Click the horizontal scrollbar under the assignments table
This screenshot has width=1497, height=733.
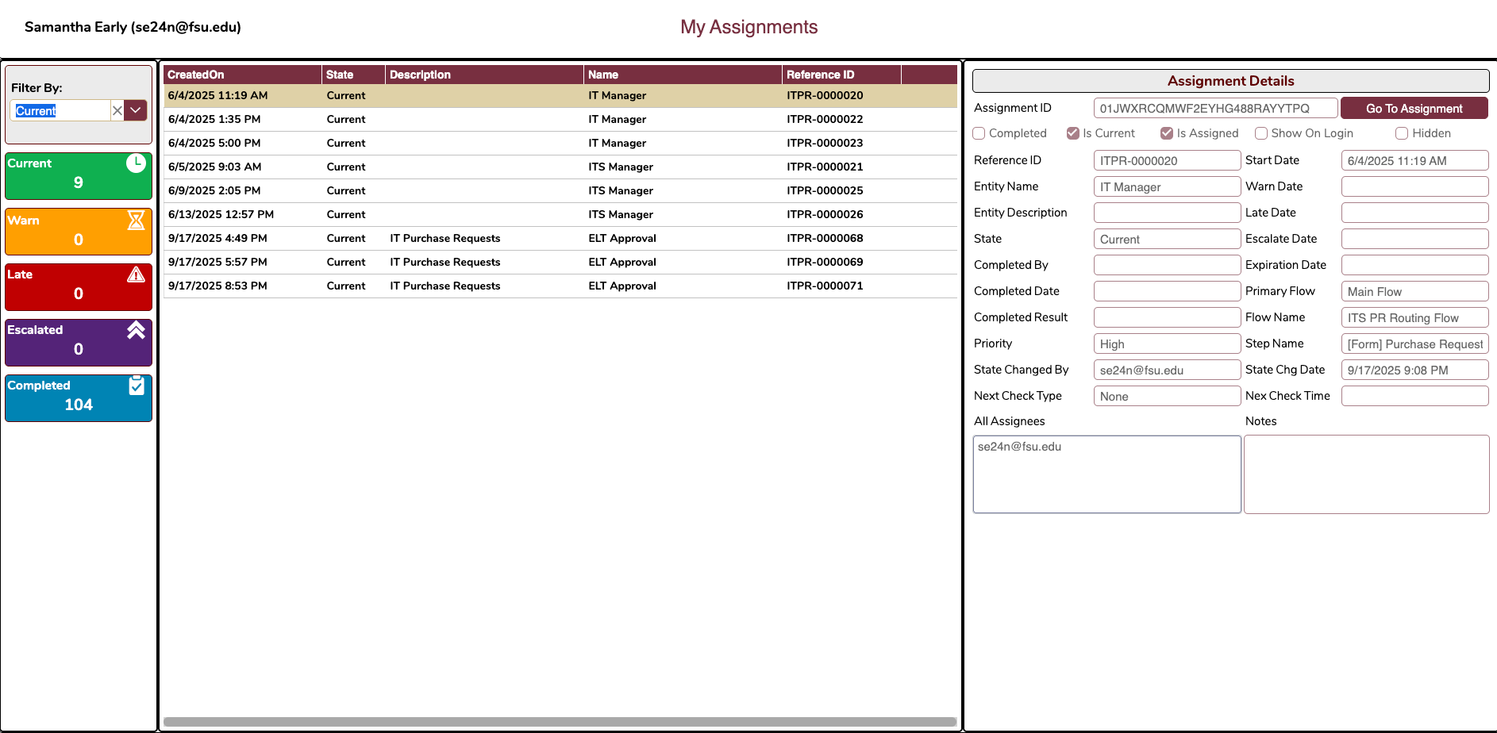click(560, 722)
